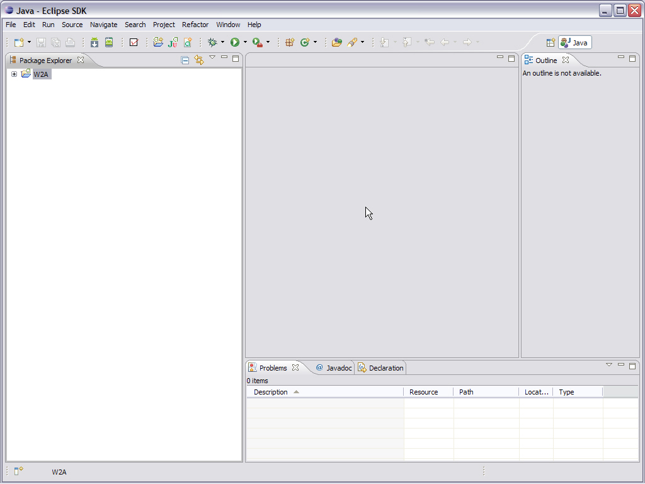Click the W2A status bar text
The image size is (645, 484).
click(x=59, y=472)
